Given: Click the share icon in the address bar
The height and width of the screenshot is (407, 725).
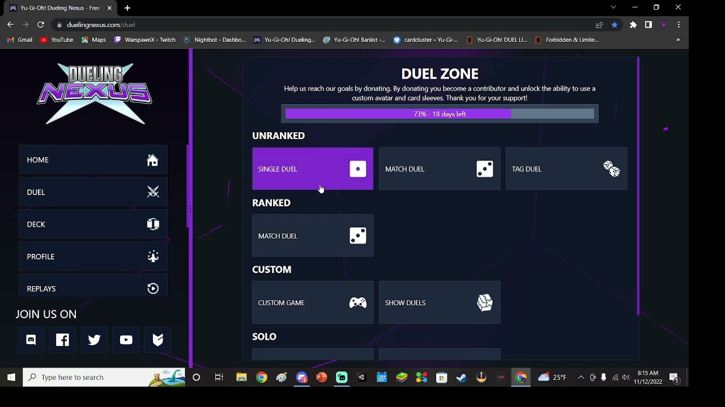Looking at the screenshot, I should tap(599, 25).
